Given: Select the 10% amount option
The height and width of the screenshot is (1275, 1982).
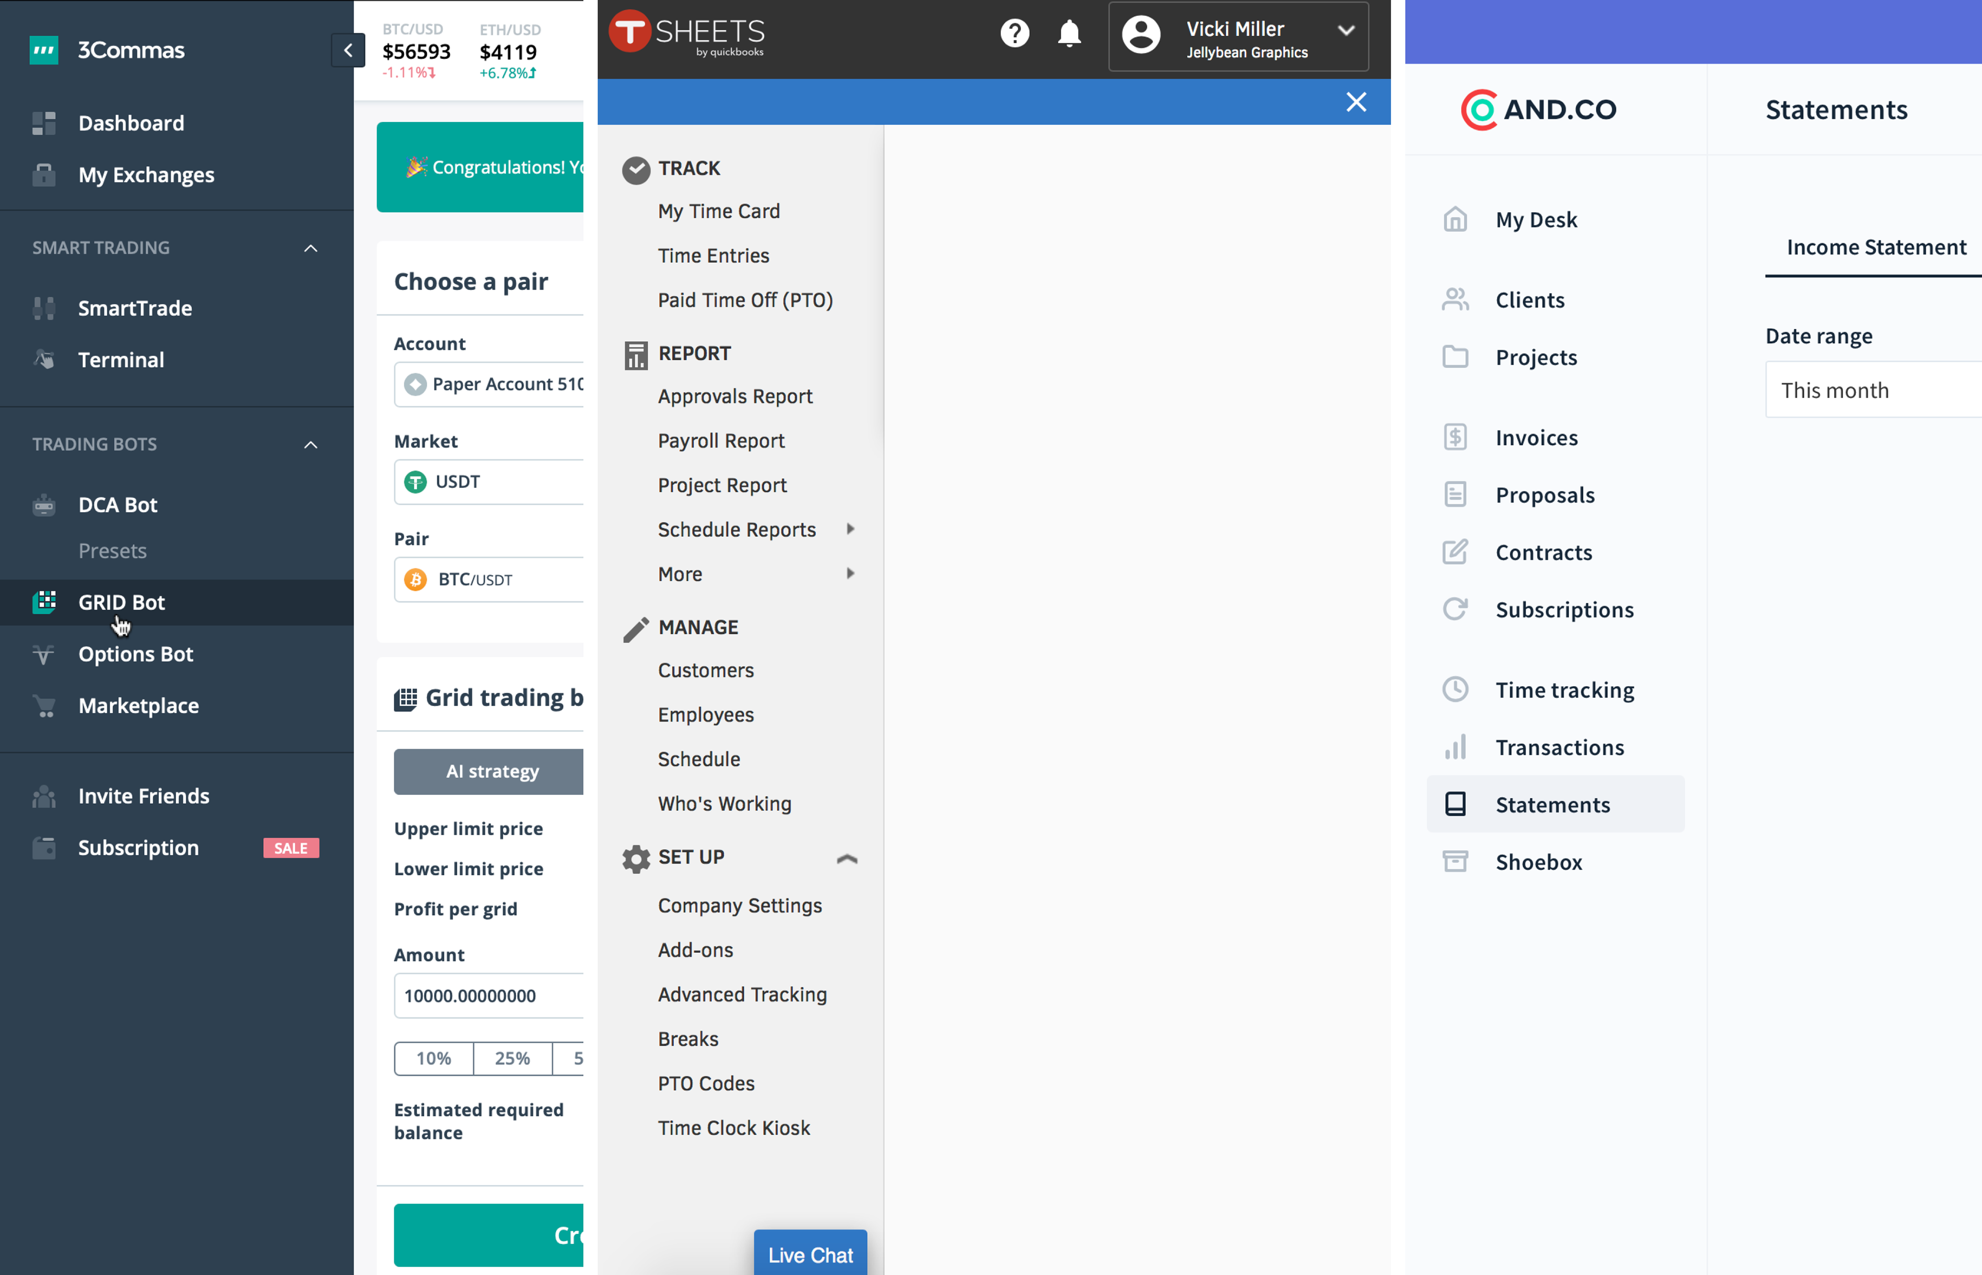Looking at the screenshot, I should pos(433,1058).
